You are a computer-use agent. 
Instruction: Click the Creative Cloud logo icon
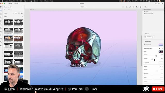(x=146, y=89)
